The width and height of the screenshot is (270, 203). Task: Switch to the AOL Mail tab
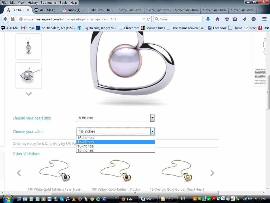pos(46,10)
